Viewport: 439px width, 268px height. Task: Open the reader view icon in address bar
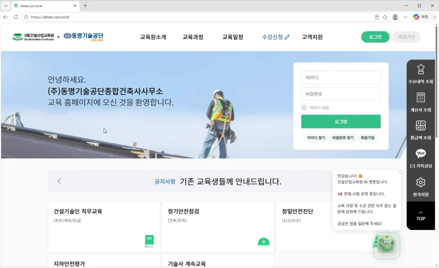coord(377,17)
